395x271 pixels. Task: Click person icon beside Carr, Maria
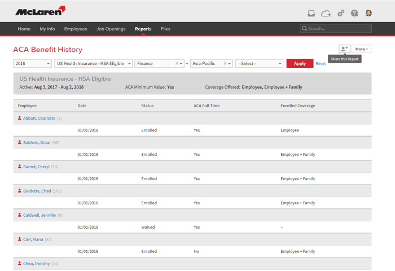click(x=19, y=239)
